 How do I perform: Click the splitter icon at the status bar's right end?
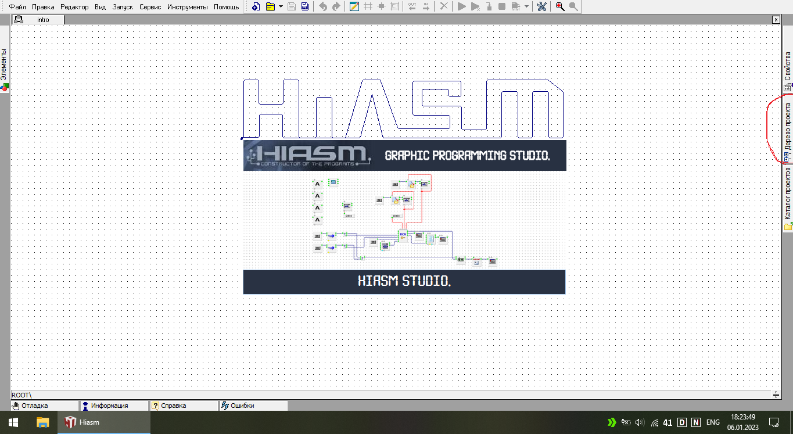(x=776, y=394)
